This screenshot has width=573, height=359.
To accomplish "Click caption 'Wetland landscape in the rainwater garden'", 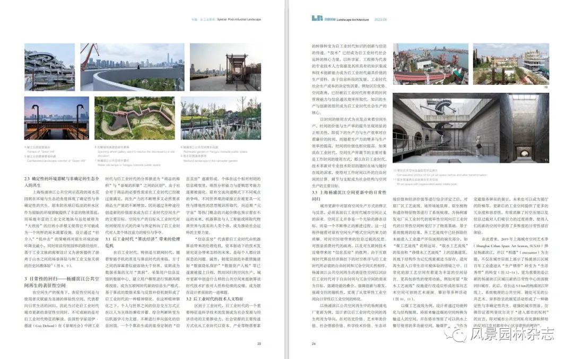I will coord(210,161).
